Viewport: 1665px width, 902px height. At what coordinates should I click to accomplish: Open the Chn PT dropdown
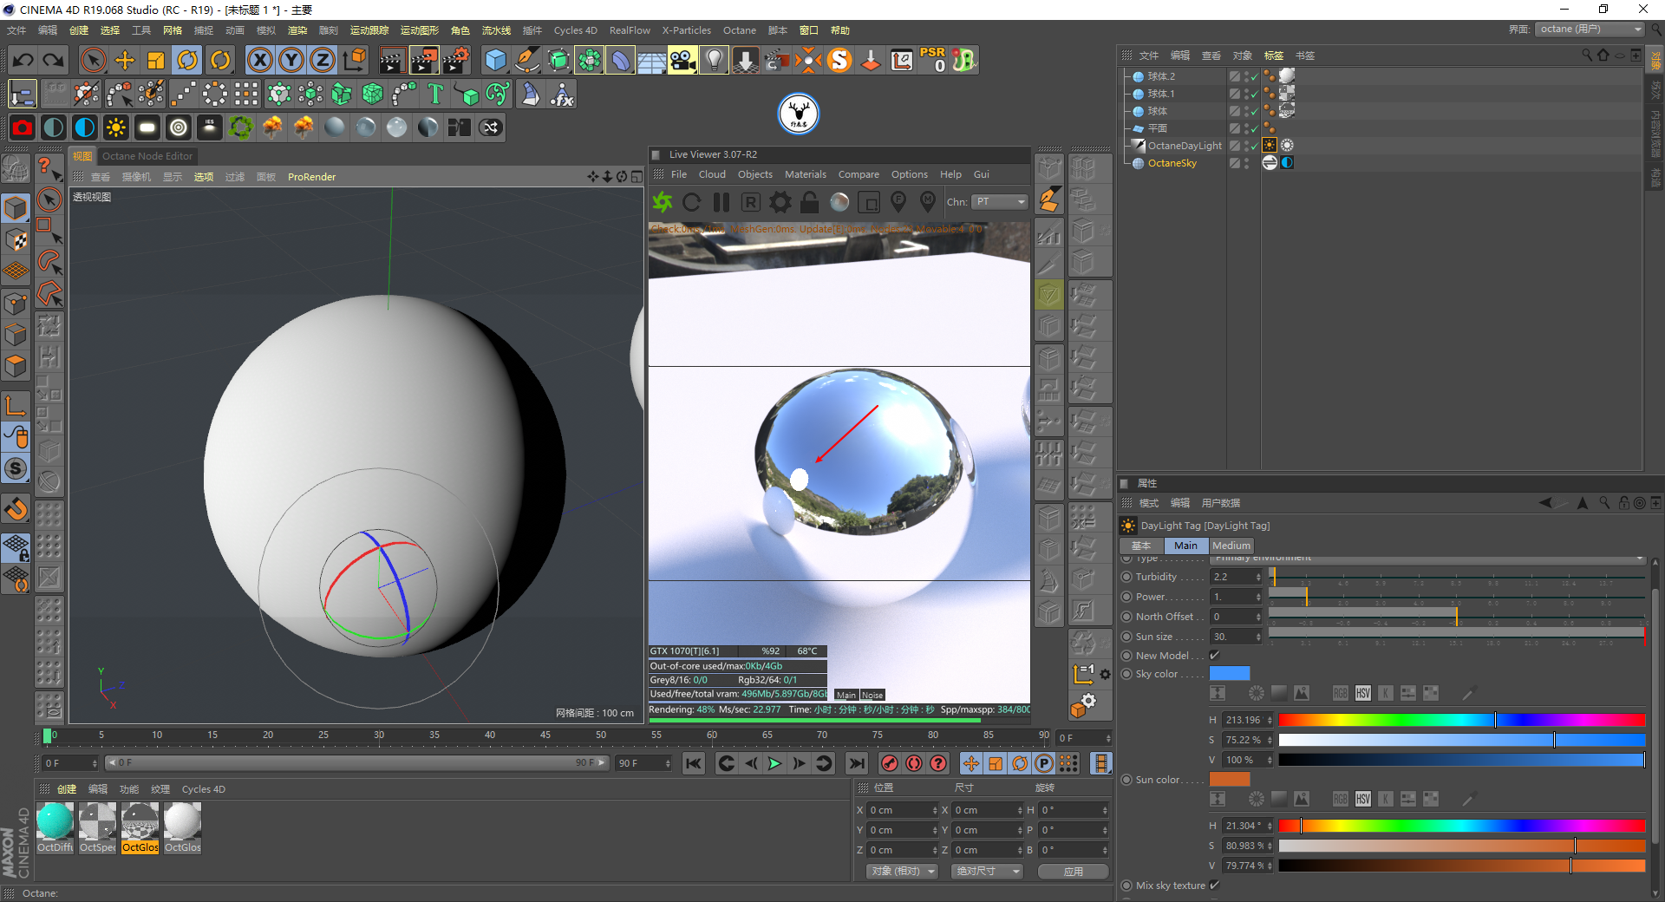999,202
